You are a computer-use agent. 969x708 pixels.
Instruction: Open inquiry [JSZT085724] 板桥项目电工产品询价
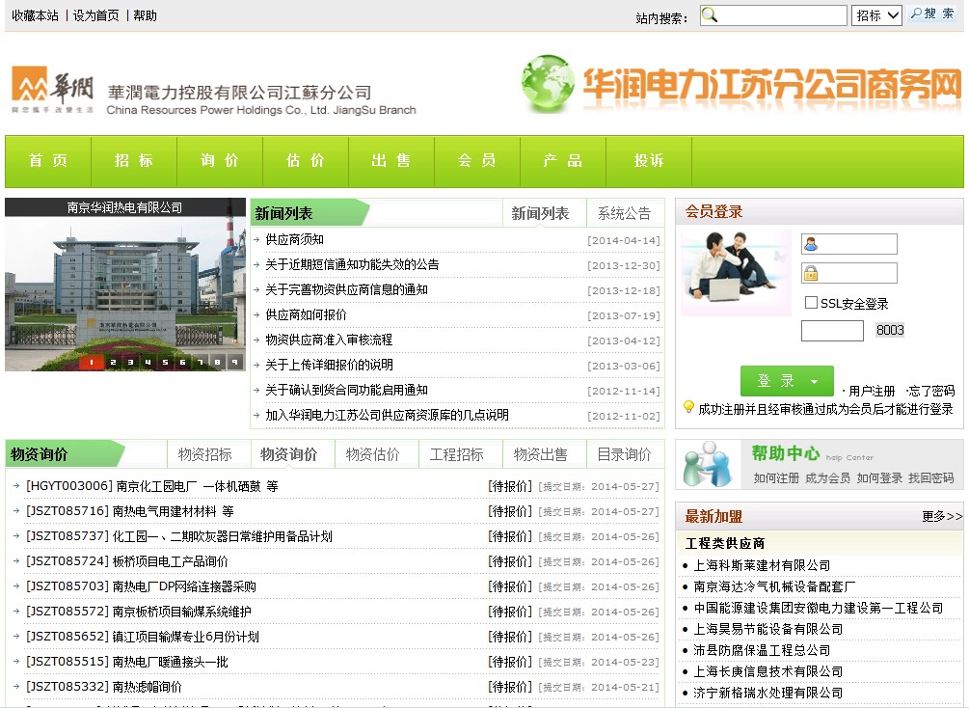[x=126, y=561]
